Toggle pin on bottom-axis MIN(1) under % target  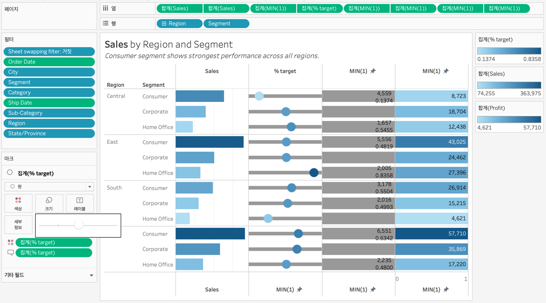pyautogui.click(x=299, y=289)
